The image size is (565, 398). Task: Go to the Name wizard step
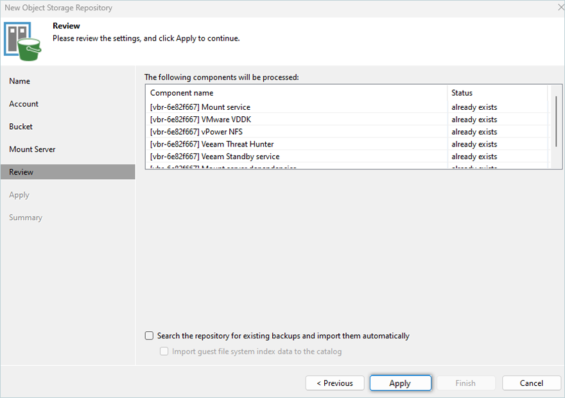click(20, 82)
